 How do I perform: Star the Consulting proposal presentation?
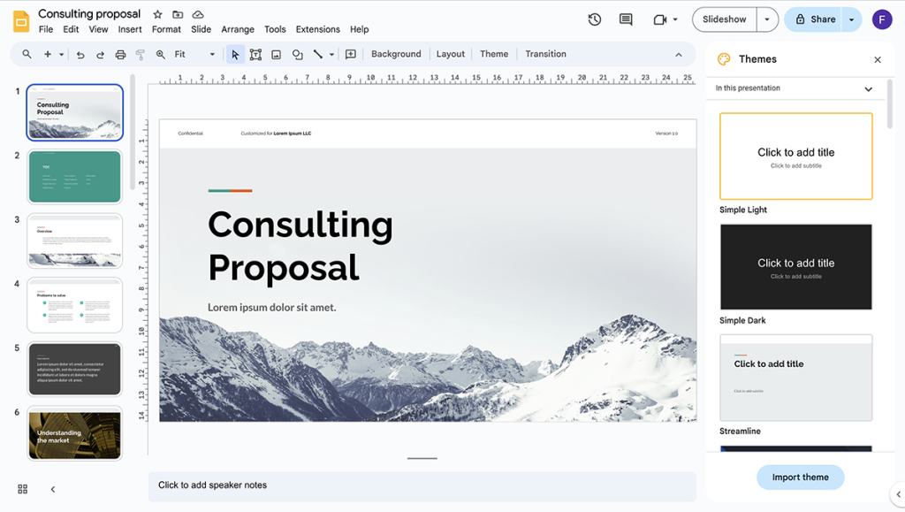(156, 13)
